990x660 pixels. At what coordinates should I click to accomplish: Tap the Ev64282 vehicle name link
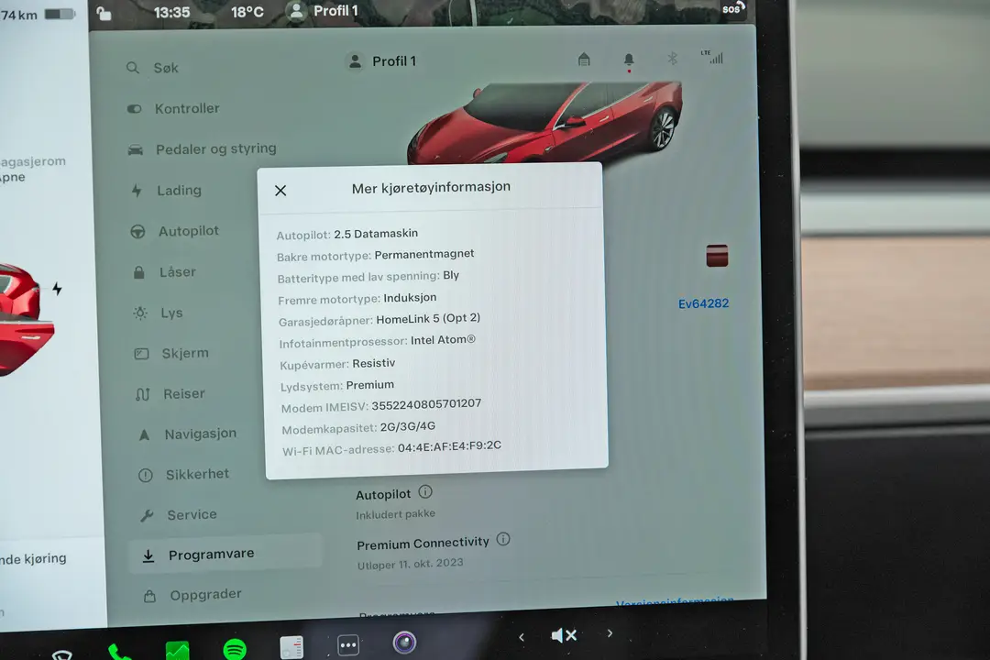pyautogui.click(x=703, y=303)
